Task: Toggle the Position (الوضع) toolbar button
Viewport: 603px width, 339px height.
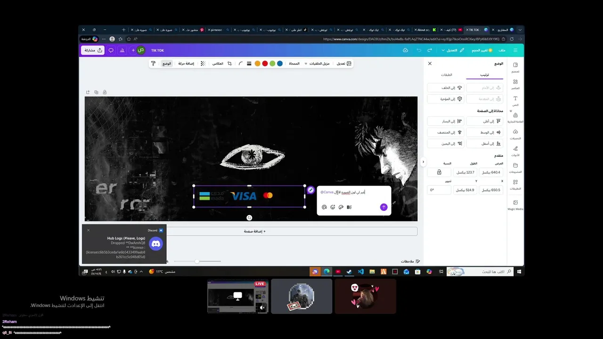Action: 167,64
